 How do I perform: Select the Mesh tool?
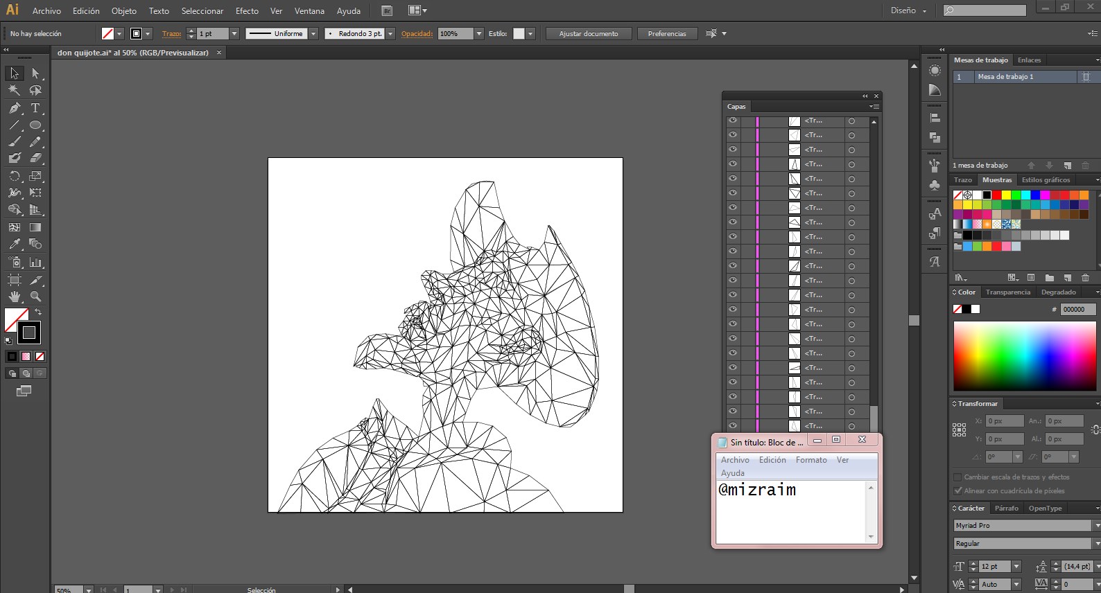pos(14,227)
